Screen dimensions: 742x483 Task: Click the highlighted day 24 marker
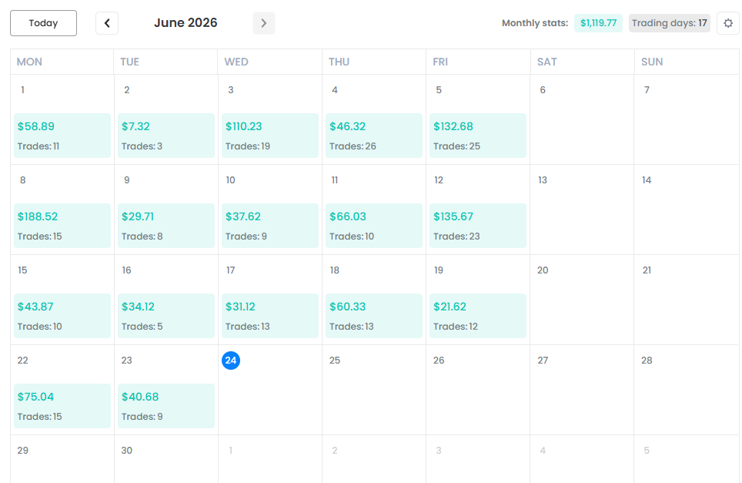tap(231, 361)
